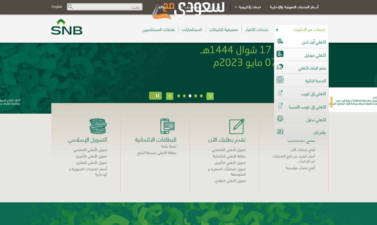Screen dimensions: 377x225
Task: Open تمويل الأهلي العقاري under Islamic financing
Action: 91,163
